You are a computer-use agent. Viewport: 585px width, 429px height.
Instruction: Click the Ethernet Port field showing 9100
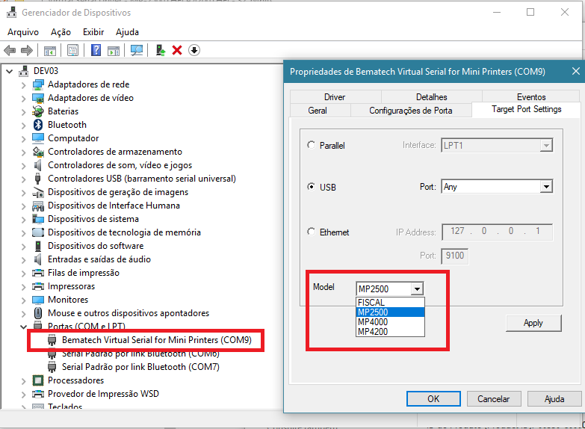point(455,256)
